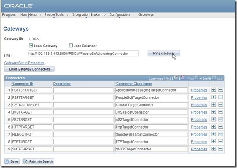This screenshot has width=237, height=168.
Task: Add row after GETMAILTARGET connector
Action: pyautogui.click(x=213, y=104)
